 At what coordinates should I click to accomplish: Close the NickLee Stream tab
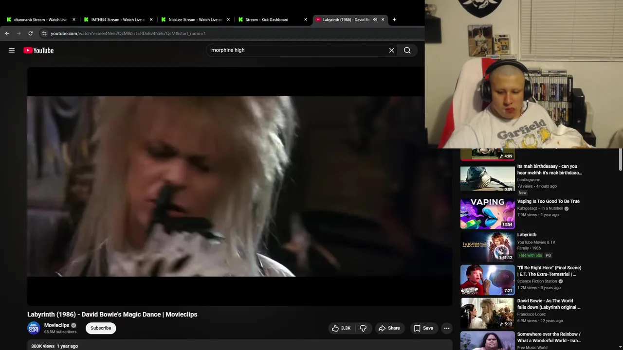coord(228,19)
